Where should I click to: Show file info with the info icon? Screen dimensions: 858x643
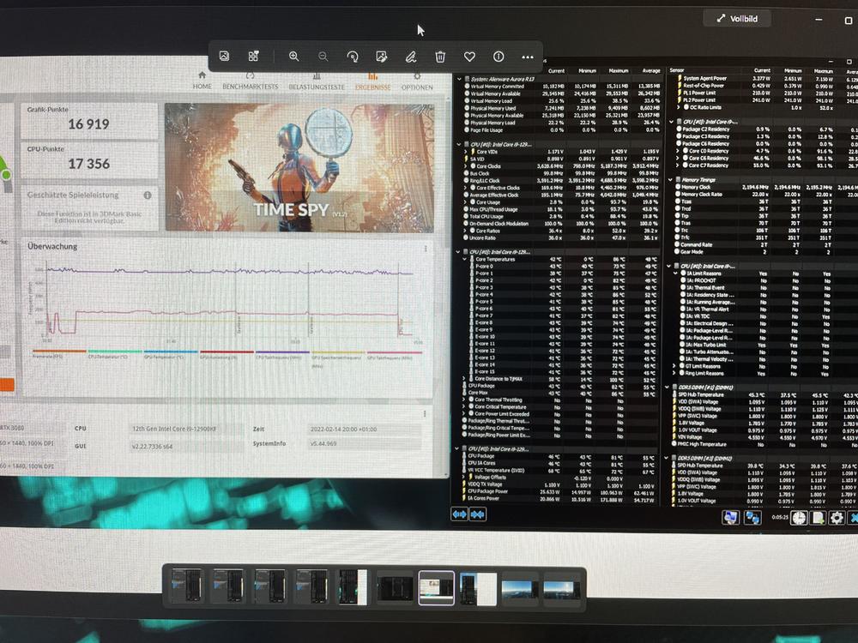pos(498,57)
